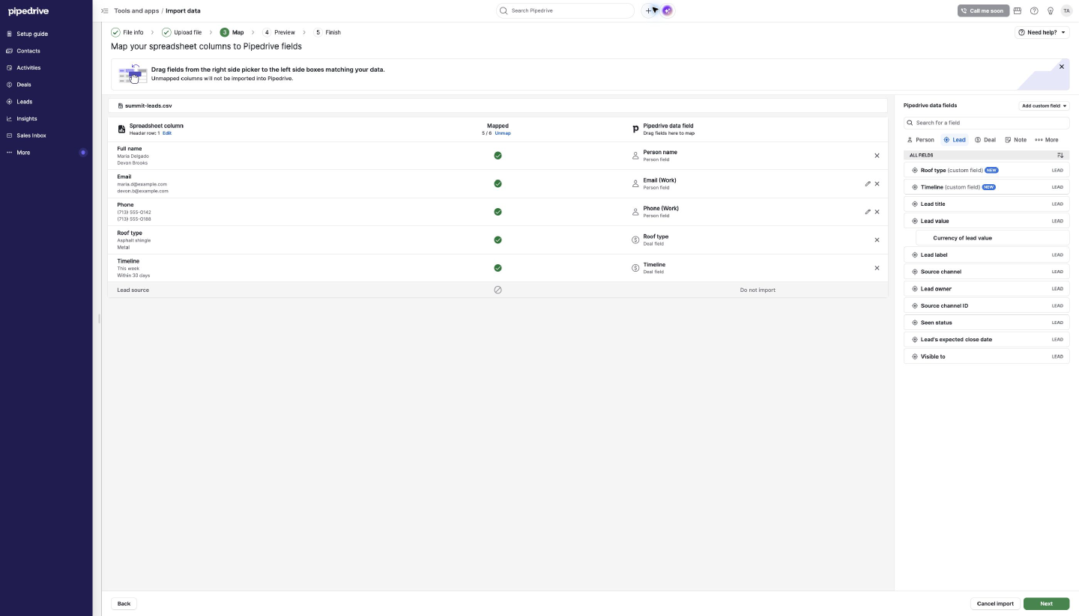Close the drag fields info banner
Screen dimensions: 1079x616
pyautogui.click(x=1061, y=67)
